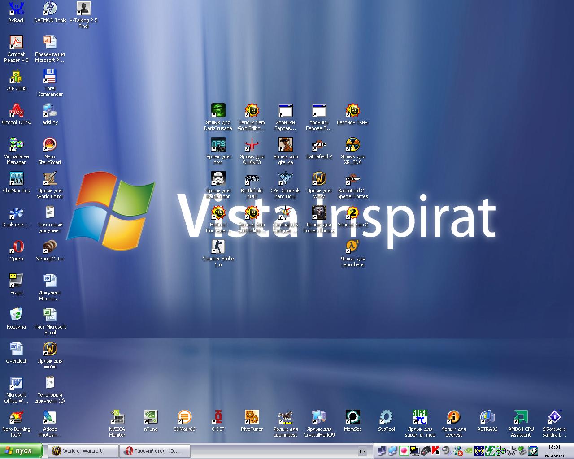Open the Overclock Word document

[16, 349]
